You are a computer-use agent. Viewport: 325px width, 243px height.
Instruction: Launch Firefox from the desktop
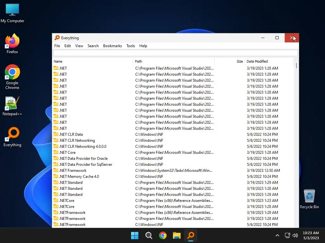pos(12,44)
